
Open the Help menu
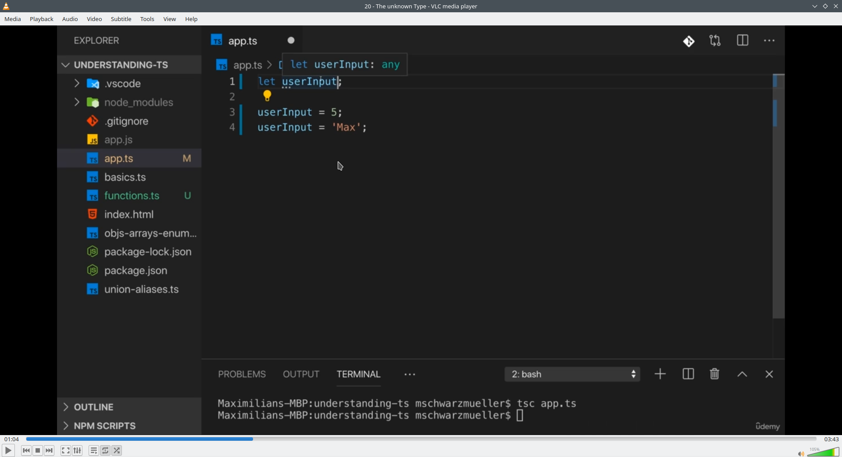point(192,19)
